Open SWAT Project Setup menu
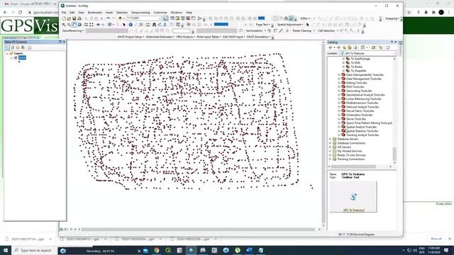Image resolution: width=454 pixels, height=255 pixels. (131, 37)
